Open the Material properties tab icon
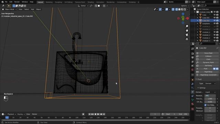 click(192, 104)
